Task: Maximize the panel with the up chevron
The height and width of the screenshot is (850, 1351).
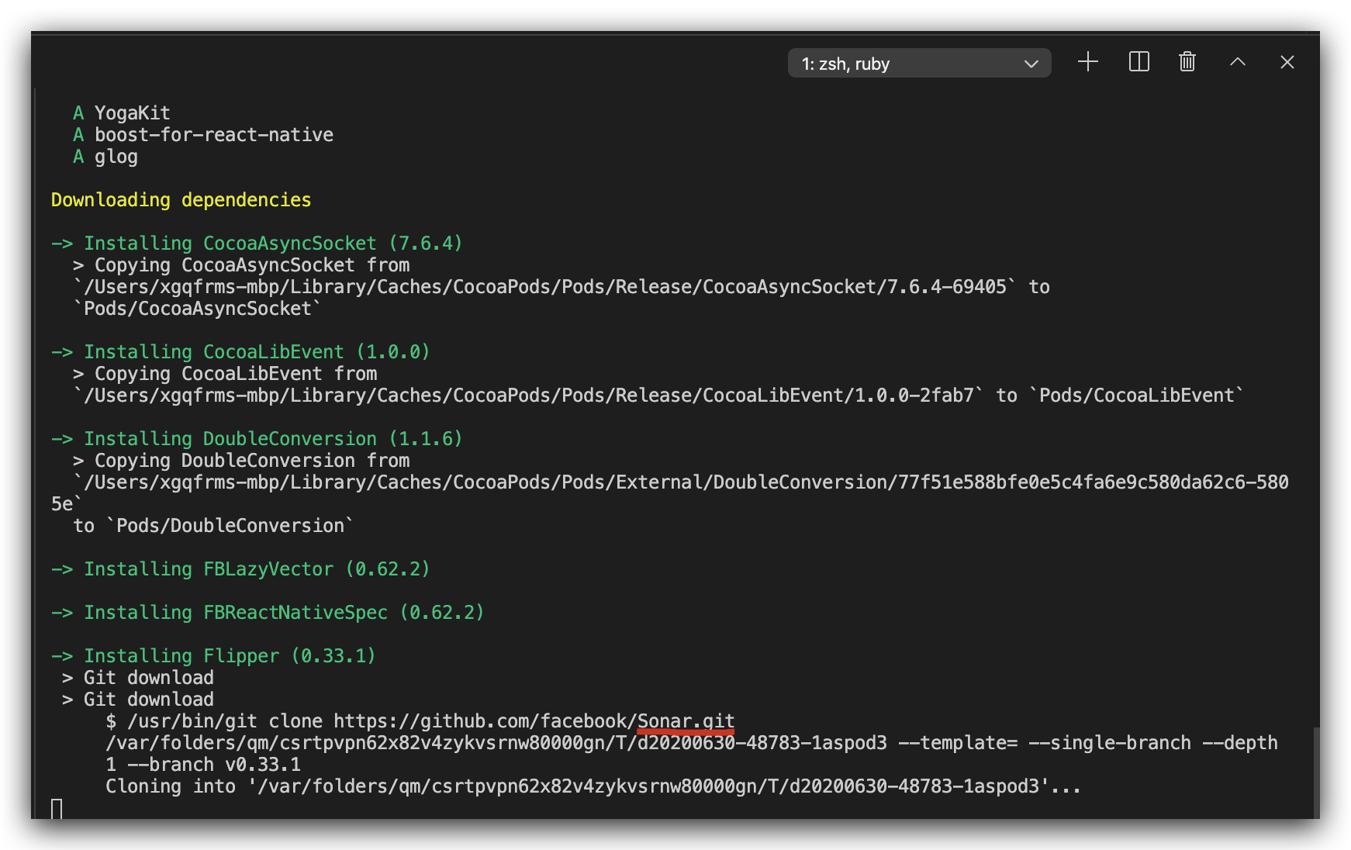Action: tap(1238, 62)
